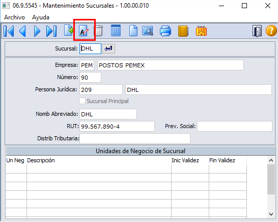The image size is (278, 222).
Task: Click the RUT field 99.567.890-4
Action: click(117, 127)
